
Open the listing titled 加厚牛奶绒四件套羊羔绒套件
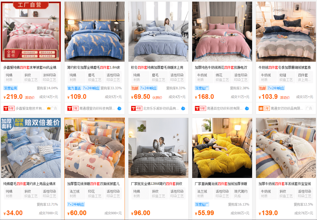pyautogui.click(x=285, y=184)
